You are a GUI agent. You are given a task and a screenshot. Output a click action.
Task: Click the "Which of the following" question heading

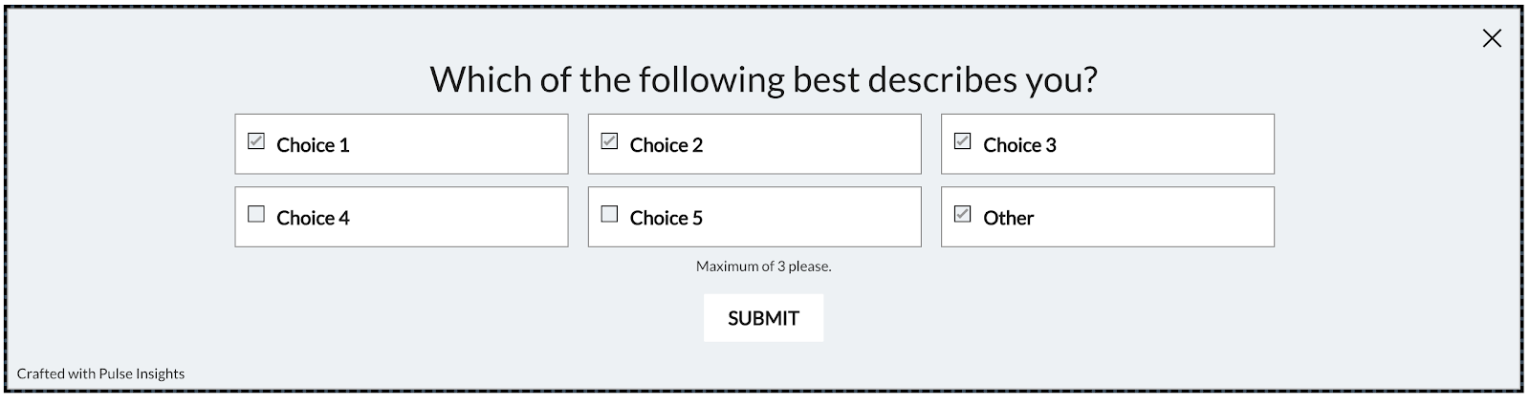(763, 78)
